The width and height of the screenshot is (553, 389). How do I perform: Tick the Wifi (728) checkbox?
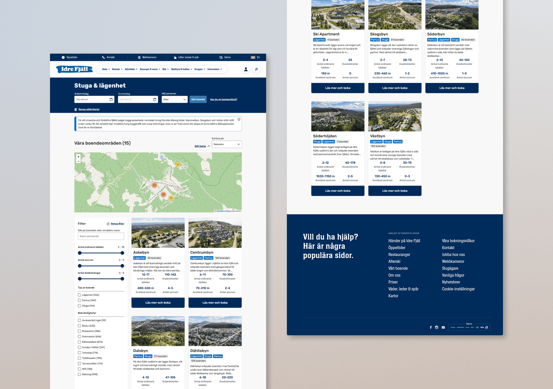coord(79,369)
